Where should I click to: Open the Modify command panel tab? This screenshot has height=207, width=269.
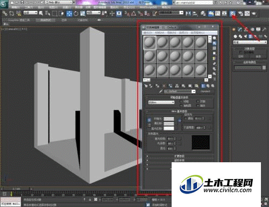pos(240,30)
